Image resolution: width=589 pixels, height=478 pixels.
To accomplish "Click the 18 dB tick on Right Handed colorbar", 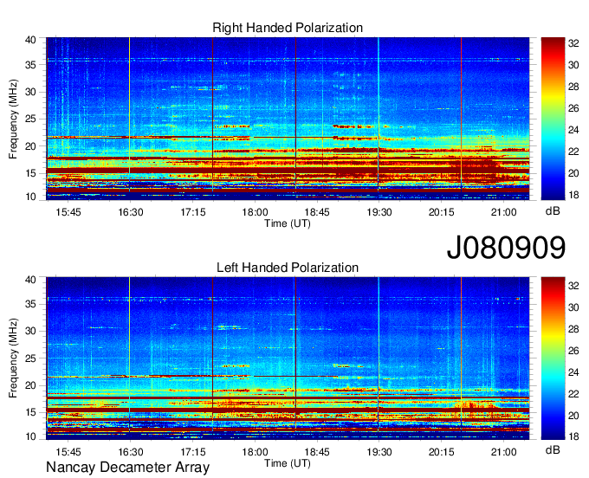I will [x=573, y=195].
